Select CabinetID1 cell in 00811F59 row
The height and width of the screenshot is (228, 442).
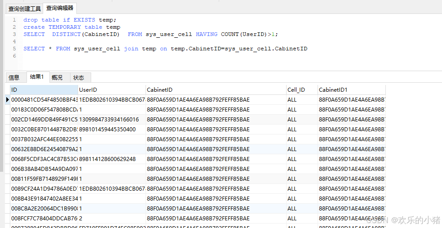352,179
